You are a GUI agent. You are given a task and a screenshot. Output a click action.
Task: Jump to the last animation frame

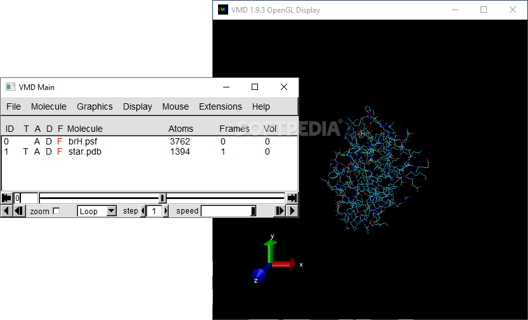[292, 198]
